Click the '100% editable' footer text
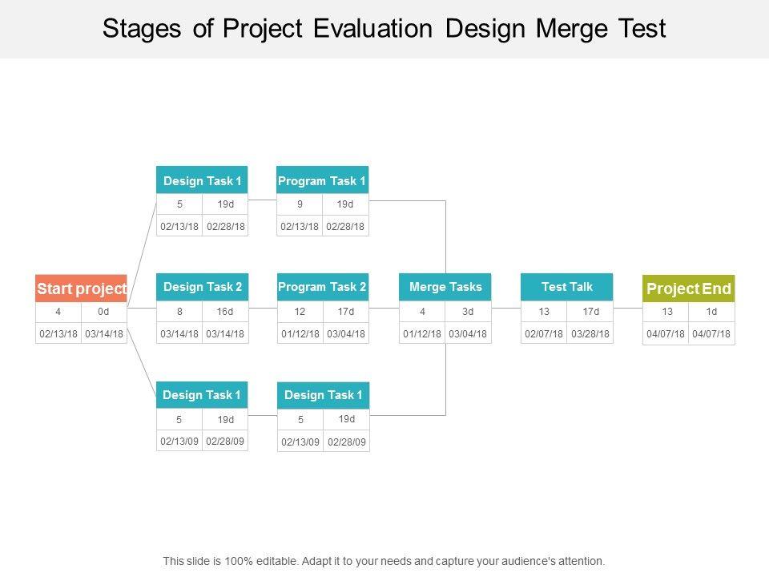Screen dimensions: 769x577 [x=384, y=561]
